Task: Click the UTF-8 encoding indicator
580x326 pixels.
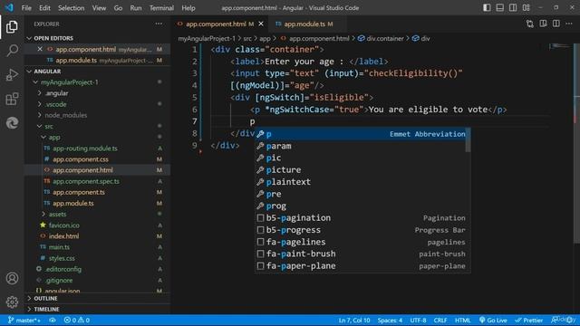Action: coord(418,320)
